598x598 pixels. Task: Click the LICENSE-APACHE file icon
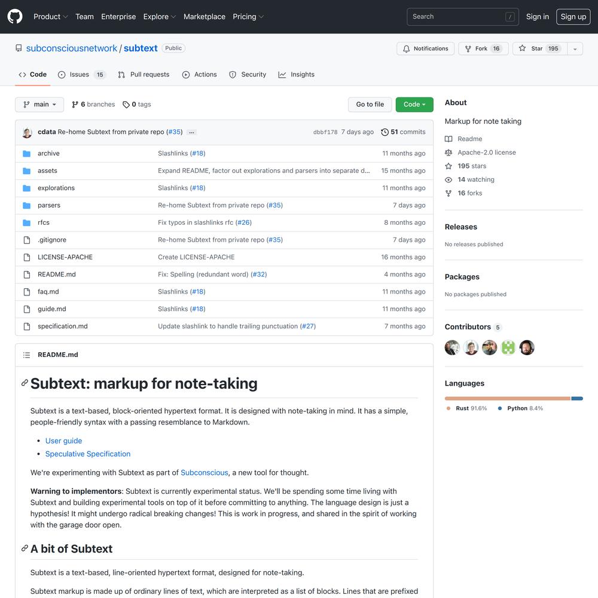(x=27, y=257)
